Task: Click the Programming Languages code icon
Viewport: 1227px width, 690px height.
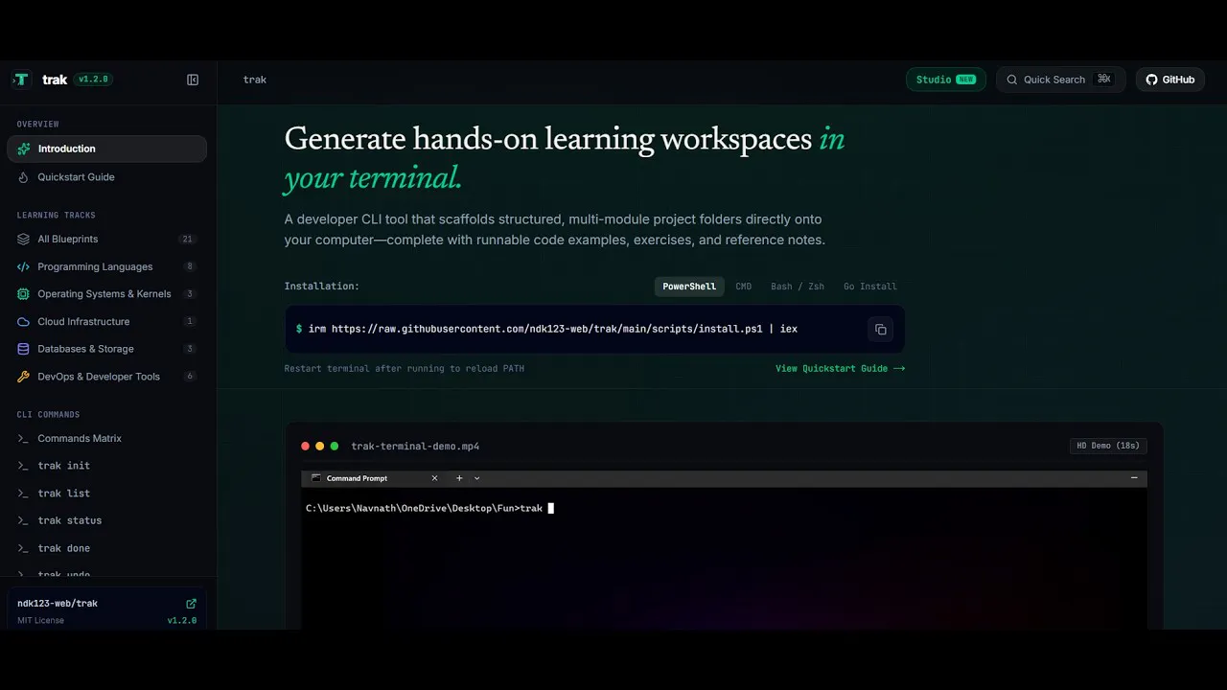Action: (24, 266)
